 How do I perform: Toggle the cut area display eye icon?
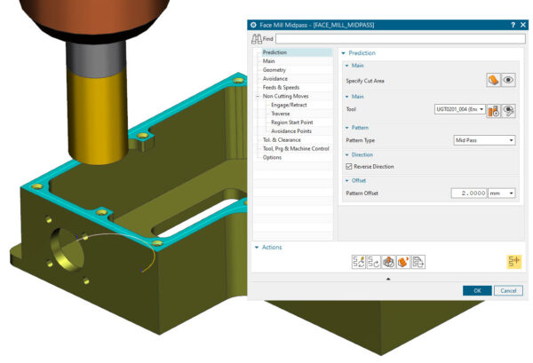click(x=509, y=80)
